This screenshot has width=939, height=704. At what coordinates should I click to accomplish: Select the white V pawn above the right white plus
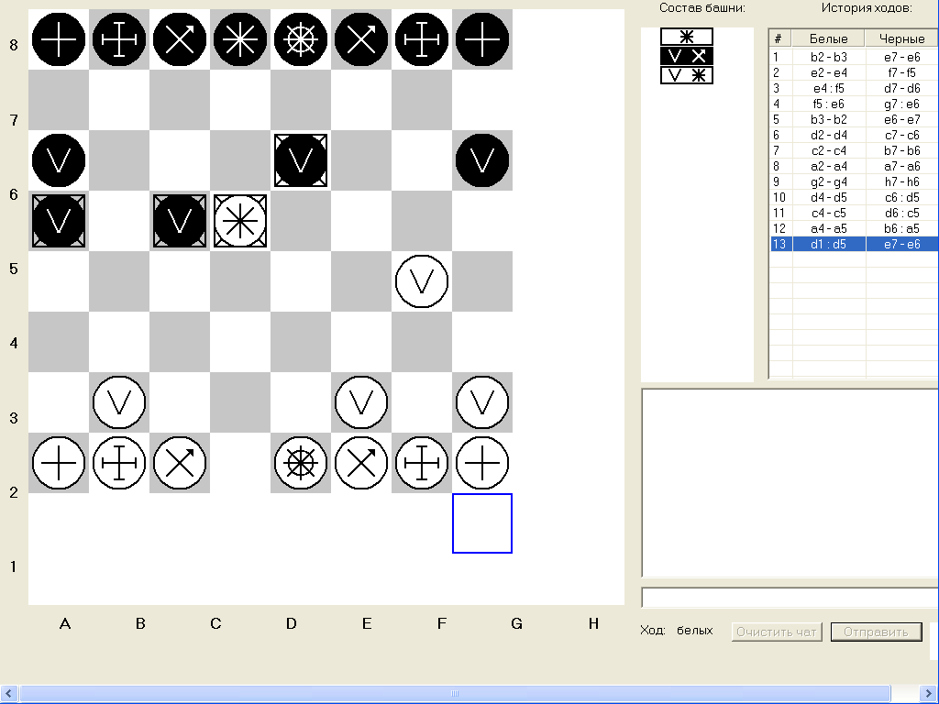click(x=482, y=402)
